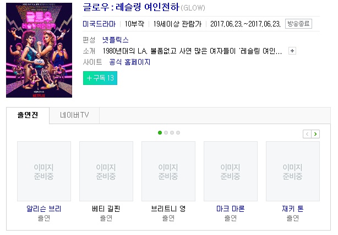Switch to the 네이버TV tab
Image resolution: width=338 pixels, height=235 pixels.
[x=74, y=115]
